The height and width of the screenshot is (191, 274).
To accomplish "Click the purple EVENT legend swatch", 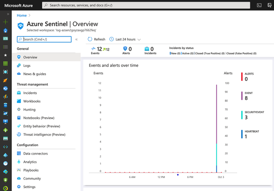I will pyautogui.click(x=242, y=96).
